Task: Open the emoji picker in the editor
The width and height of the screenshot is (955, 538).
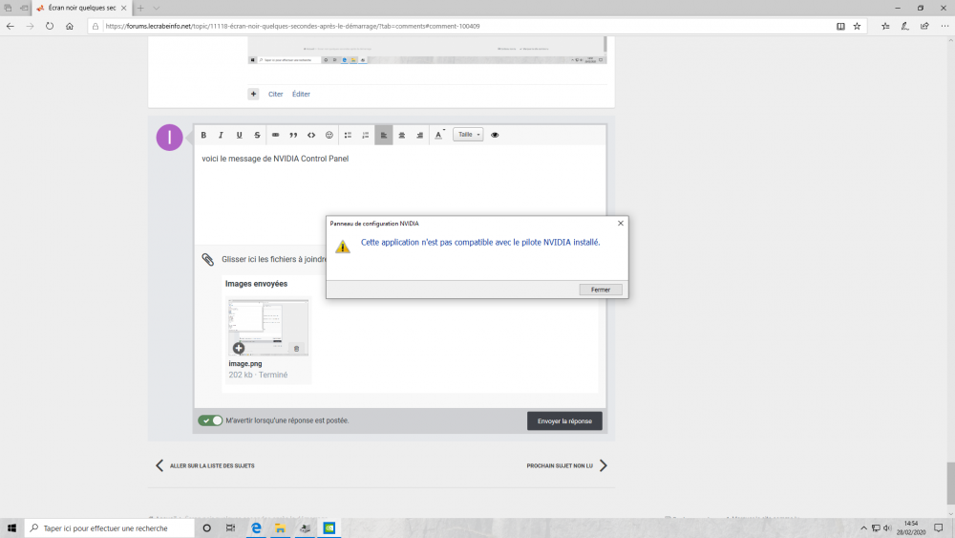Action: 329,135
